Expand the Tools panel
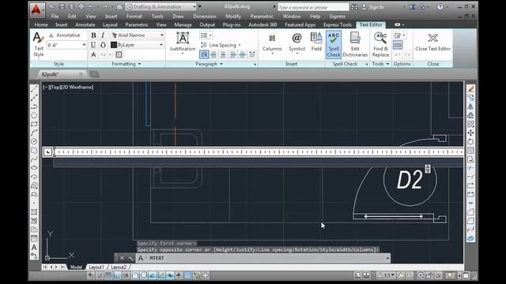Image resolution: width=506 pixels, height=284 pixels. pos(380,64)
